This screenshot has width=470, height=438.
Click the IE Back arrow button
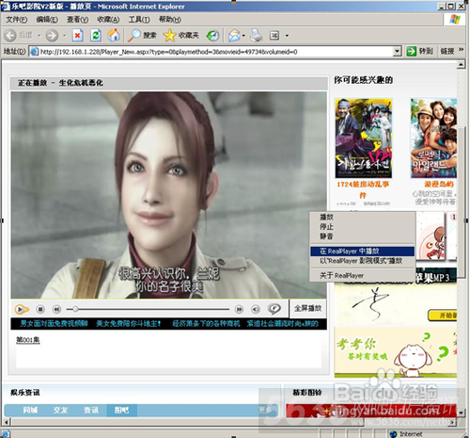[x=10, y=36]
